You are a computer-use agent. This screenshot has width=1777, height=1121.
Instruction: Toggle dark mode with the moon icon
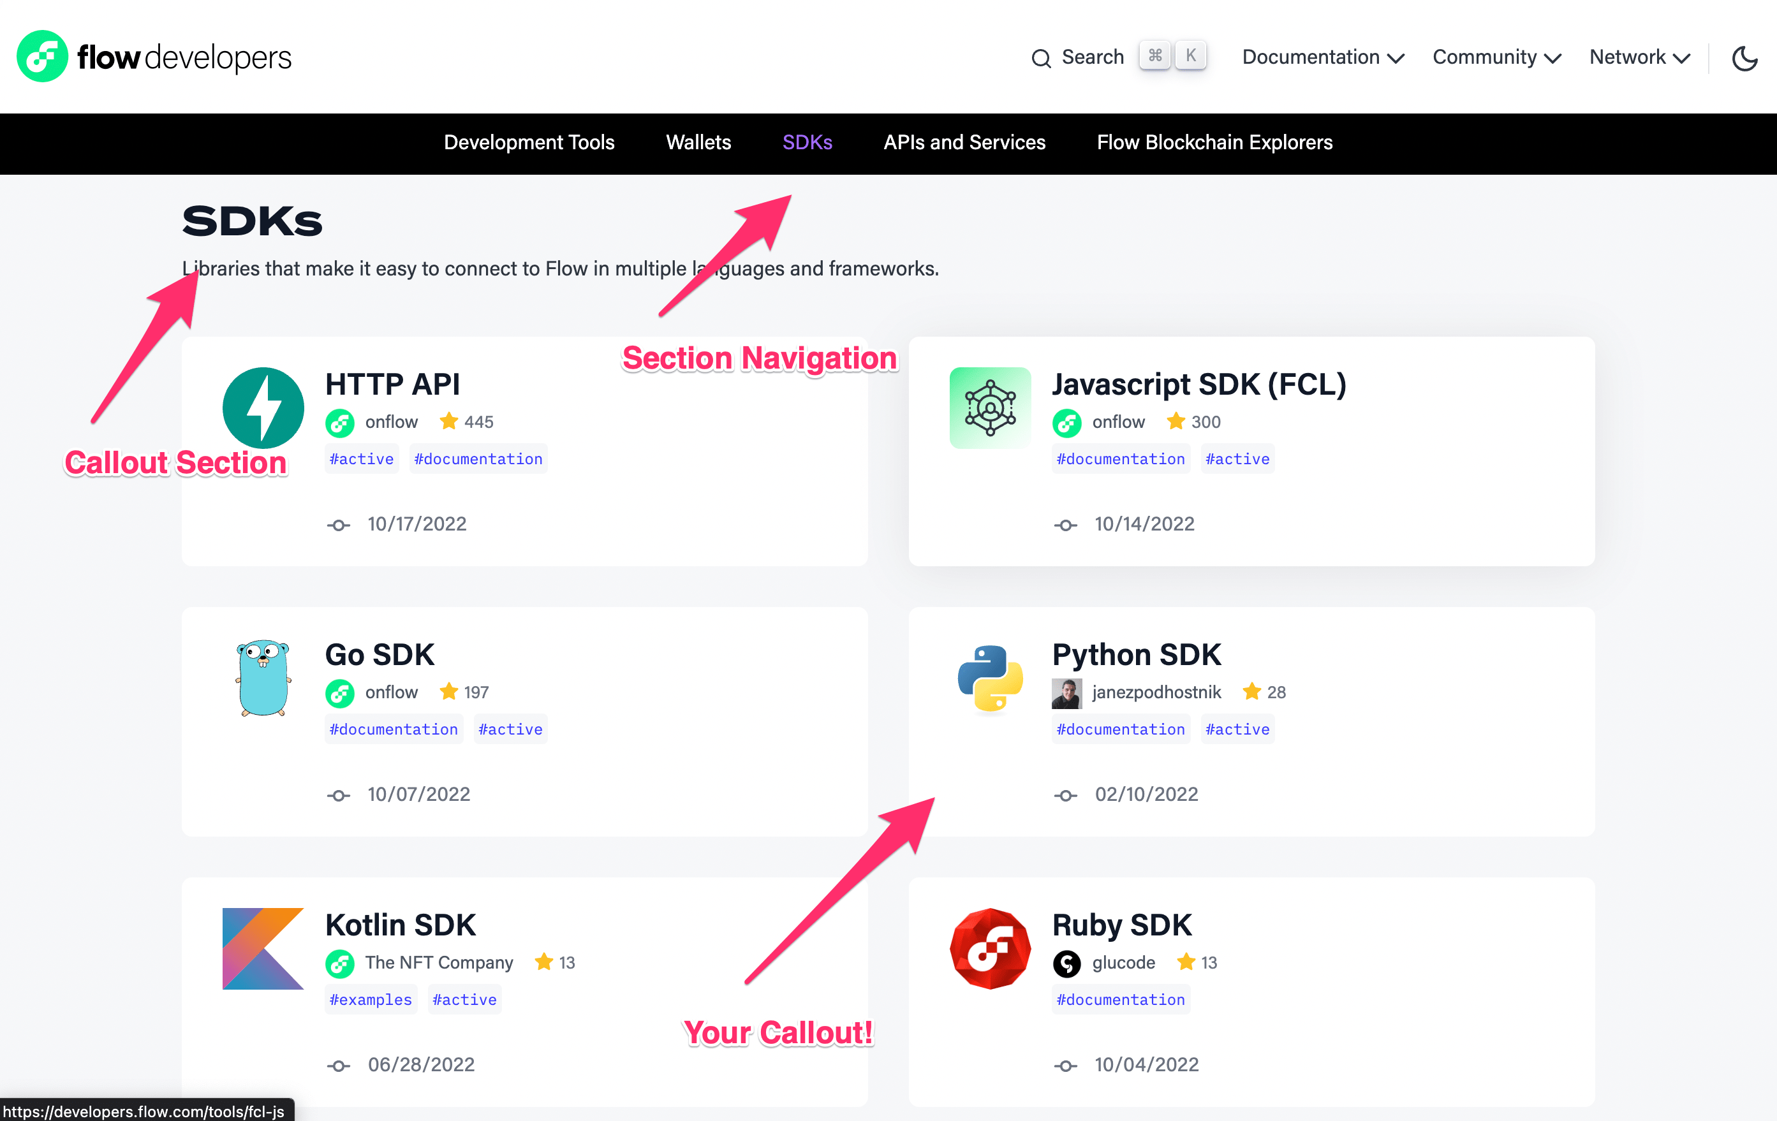(1744, 57)
